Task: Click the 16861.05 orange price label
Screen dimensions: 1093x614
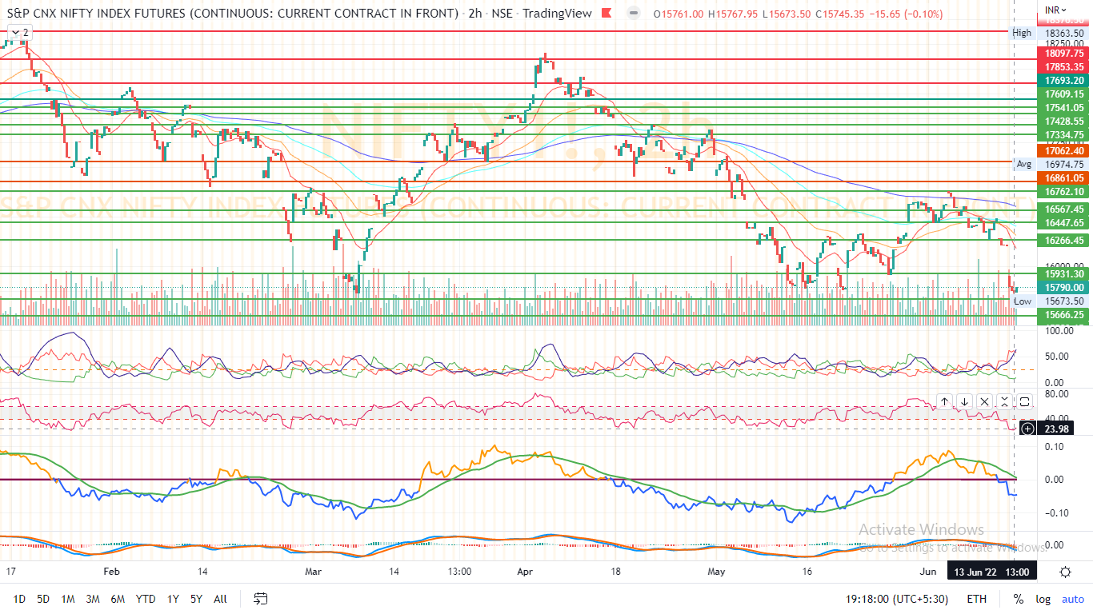Action: point(1063,178)
